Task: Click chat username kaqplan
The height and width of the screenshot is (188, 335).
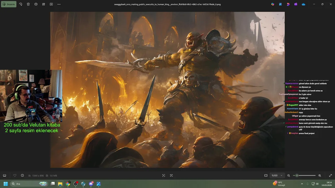Action: coord(295,133)
